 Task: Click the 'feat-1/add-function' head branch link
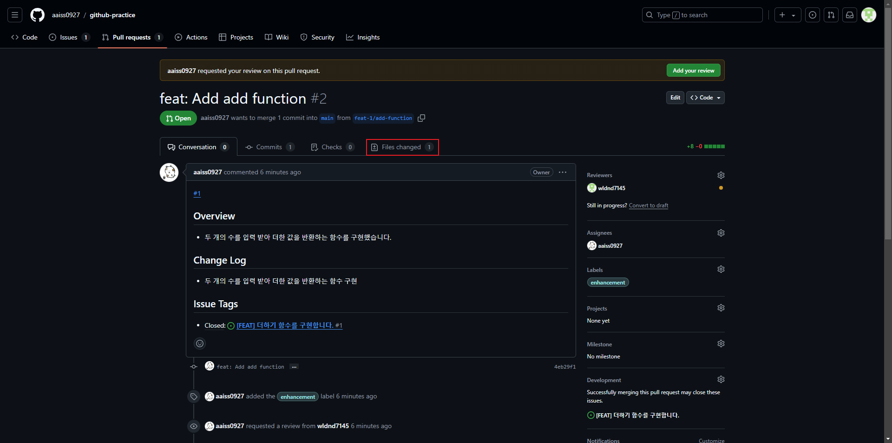pos(383,118)
